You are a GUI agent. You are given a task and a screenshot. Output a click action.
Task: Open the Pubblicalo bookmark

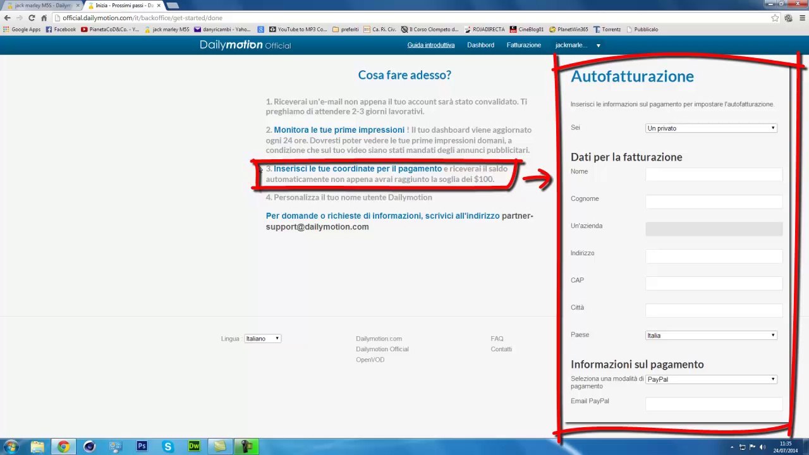click(x=642, y=29)
